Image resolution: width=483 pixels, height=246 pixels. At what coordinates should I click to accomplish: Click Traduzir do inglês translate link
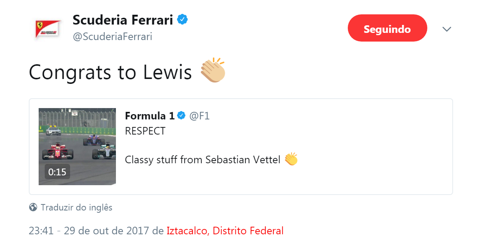pyautogui.click(x=77, y=207)
